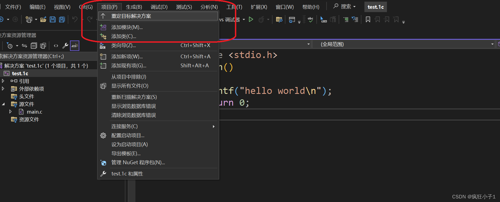Click the Properties wrench icon in Solution Explorer
This screenshot has height=202, width=500.
click(65, 46)
